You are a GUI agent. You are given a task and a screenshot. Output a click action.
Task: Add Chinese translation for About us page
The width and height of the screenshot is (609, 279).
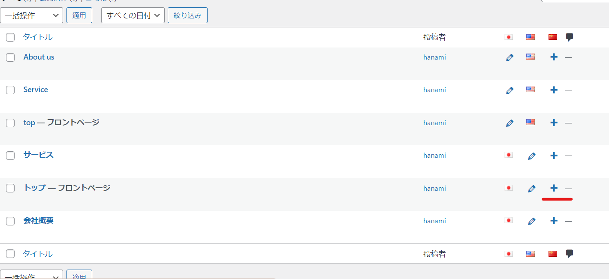[554, 57]
